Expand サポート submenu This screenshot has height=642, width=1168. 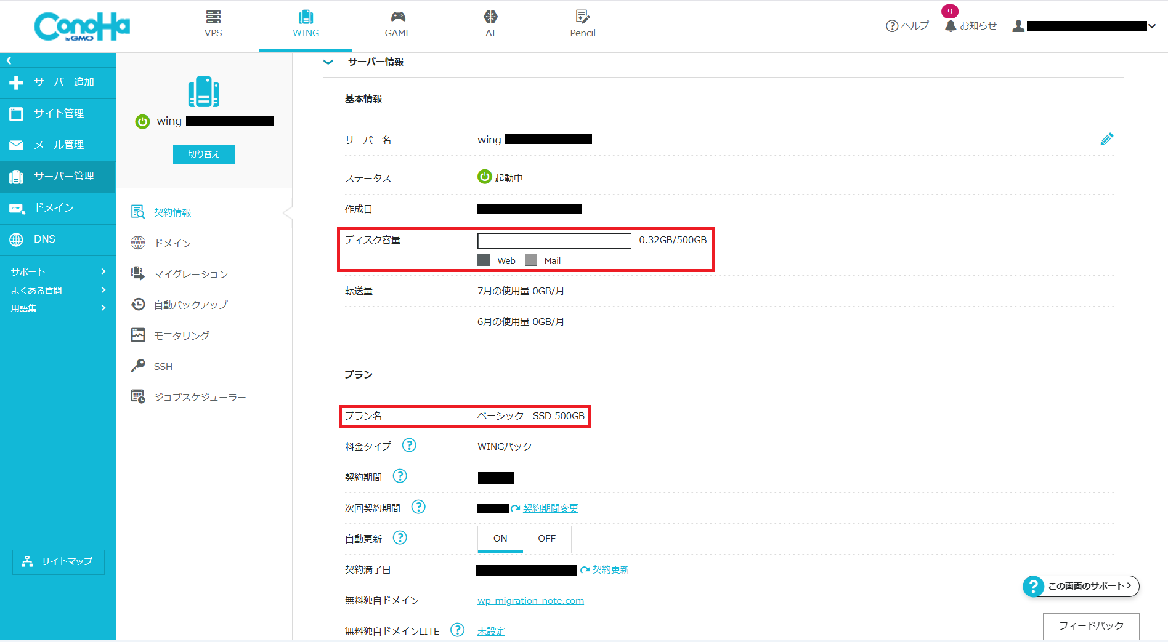point(58,271)
